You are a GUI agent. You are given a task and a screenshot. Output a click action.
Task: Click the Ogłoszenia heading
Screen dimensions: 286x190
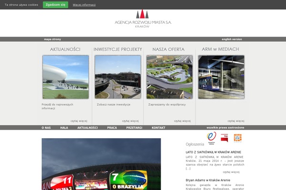click(x=195, y=144)
